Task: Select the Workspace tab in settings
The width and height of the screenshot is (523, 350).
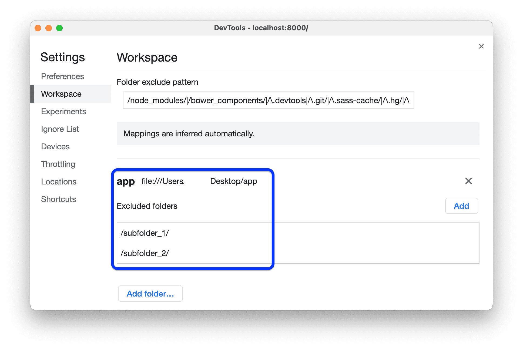Action: (x=62, y=94)
